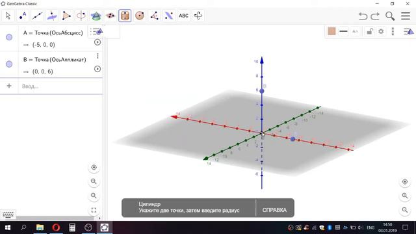The height and width of the screenshot is (234, 416).
Task: Open more options for point B
Action: click(97, 56)
